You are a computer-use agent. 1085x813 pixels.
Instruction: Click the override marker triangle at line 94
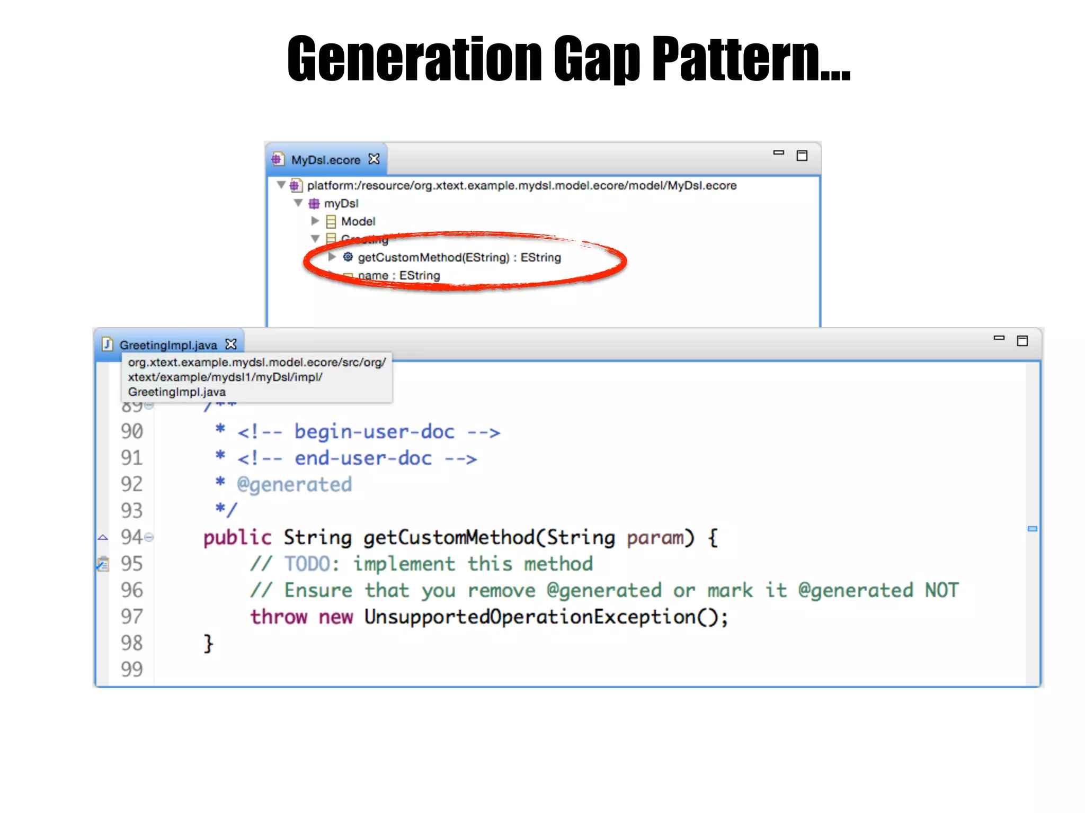pyautogui.click(x=103, y=538)
